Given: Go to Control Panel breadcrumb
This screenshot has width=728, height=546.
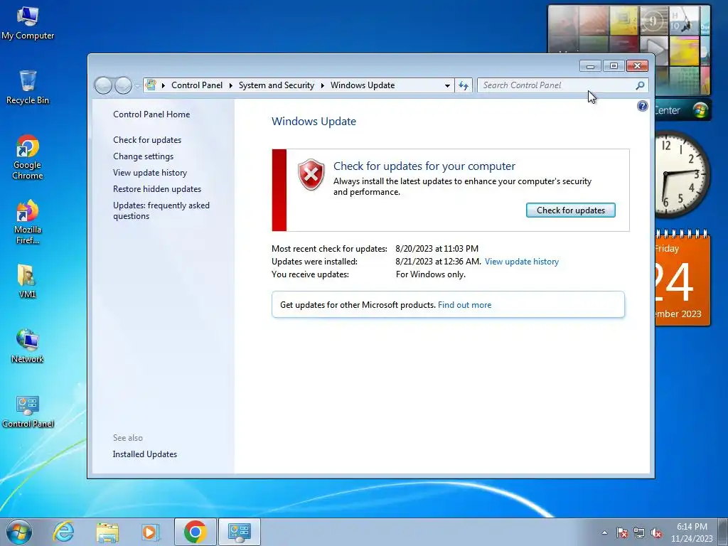Looking at the screenshot, I should [x=197, y=85].
